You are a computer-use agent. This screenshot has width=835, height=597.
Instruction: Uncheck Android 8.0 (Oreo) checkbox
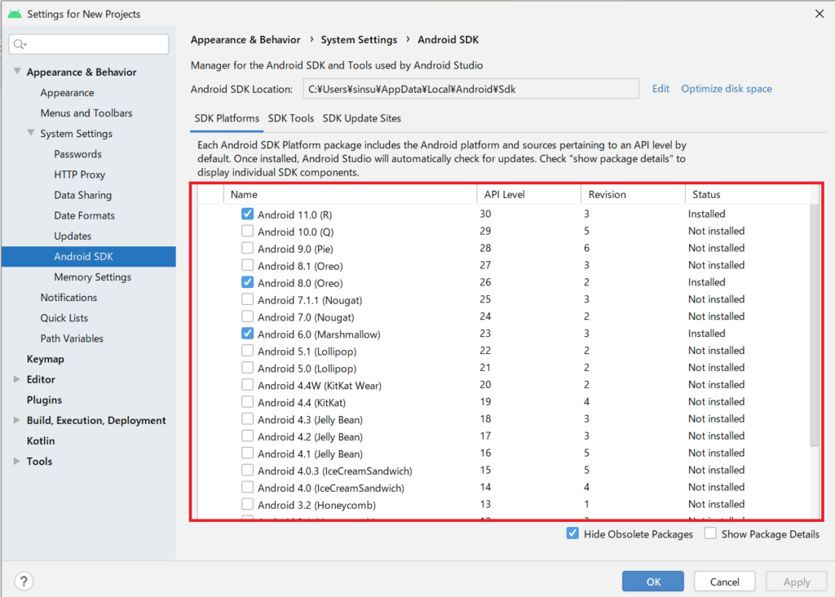247,282
